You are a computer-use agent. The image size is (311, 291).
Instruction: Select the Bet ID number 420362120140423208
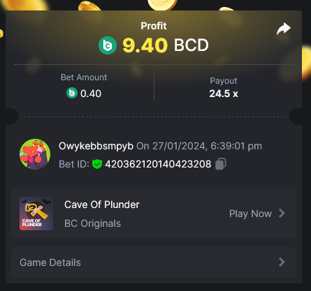(158, 164)
